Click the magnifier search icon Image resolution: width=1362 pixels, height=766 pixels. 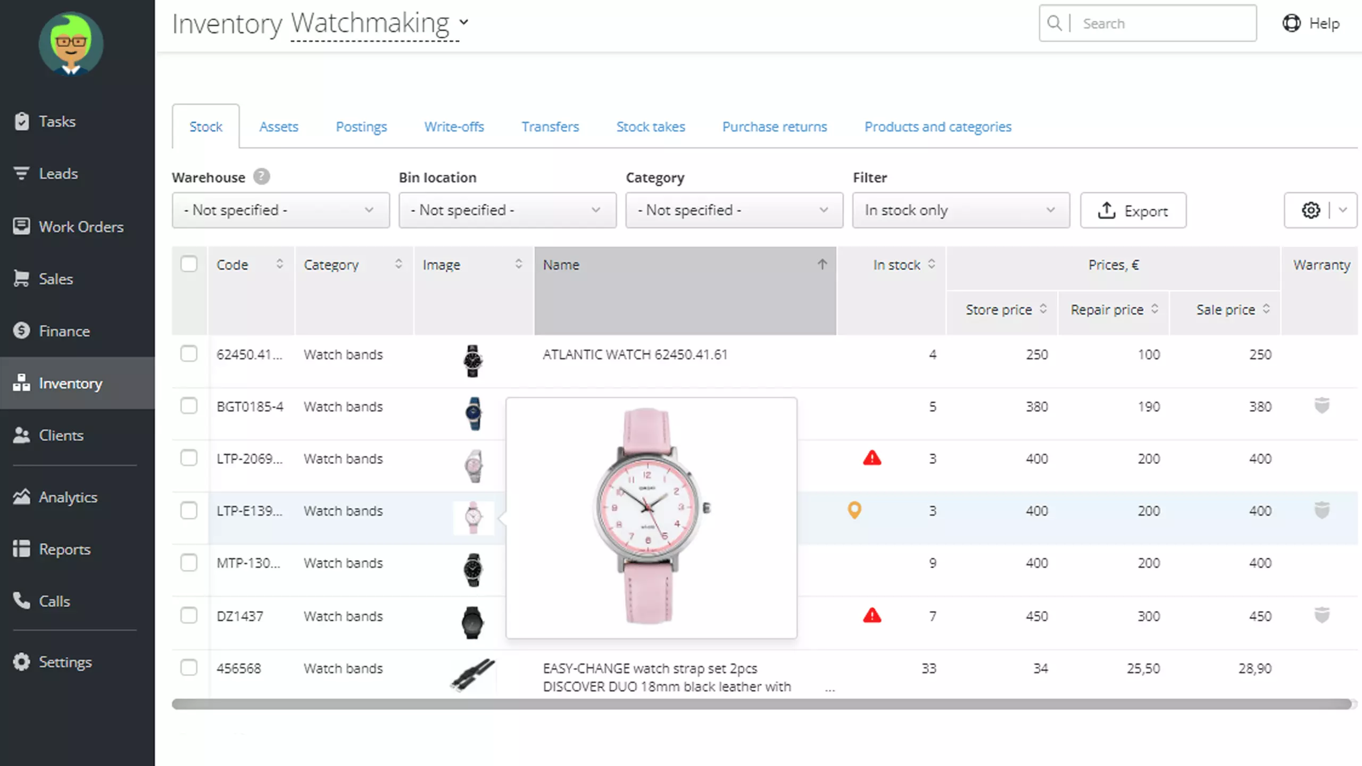tap(1054, 23)
